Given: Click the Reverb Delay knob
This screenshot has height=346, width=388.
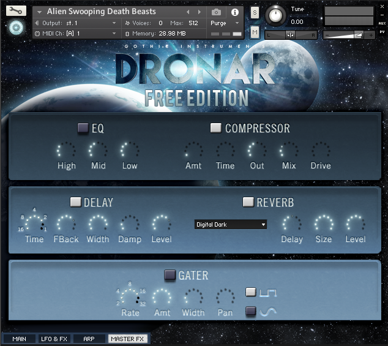Looking at the screenshot, I should point(293,224).
